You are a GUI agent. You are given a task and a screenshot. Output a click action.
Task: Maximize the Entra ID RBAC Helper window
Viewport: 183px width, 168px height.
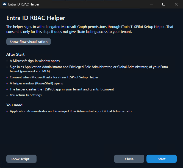point(164,4)
